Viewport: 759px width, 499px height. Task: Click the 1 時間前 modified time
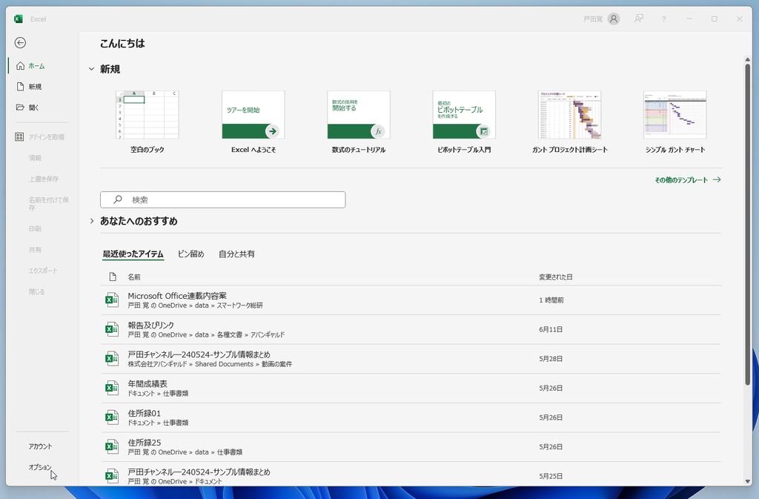(551, 300)
